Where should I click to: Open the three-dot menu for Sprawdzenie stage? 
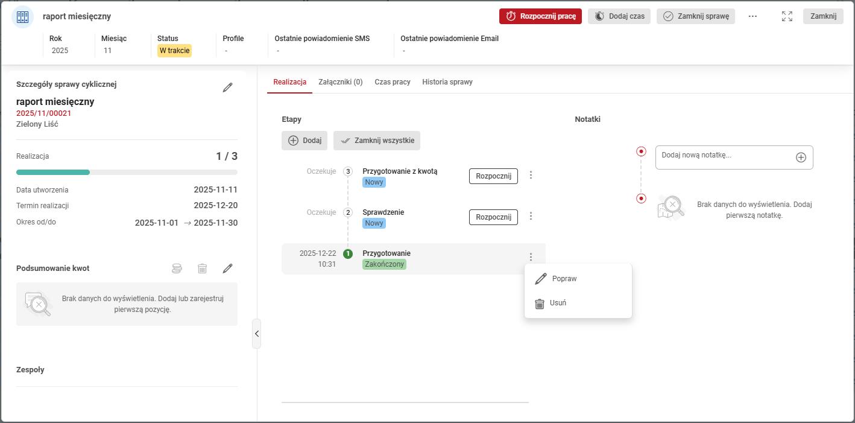tap(531, 216)
